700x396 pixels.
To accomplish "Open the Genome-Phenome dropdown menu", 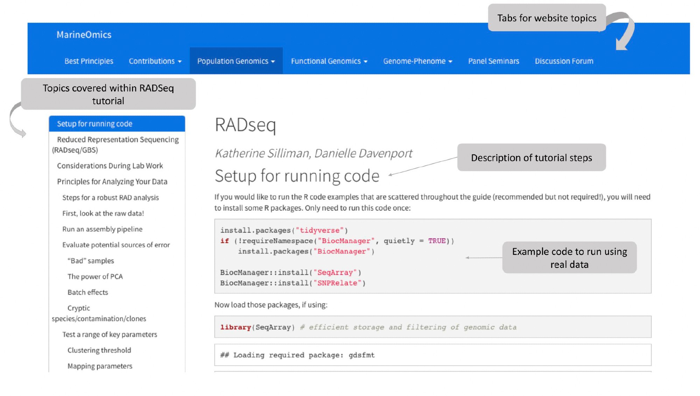I will tap(418, 61).
